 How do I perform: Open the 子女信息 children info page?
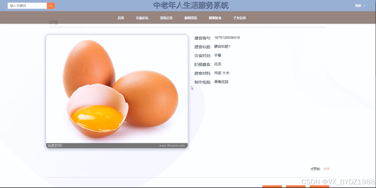coord(239,18)
